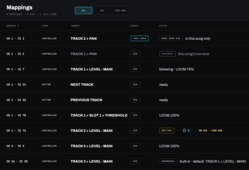Click 'in this song only' state text

[198, 39]
